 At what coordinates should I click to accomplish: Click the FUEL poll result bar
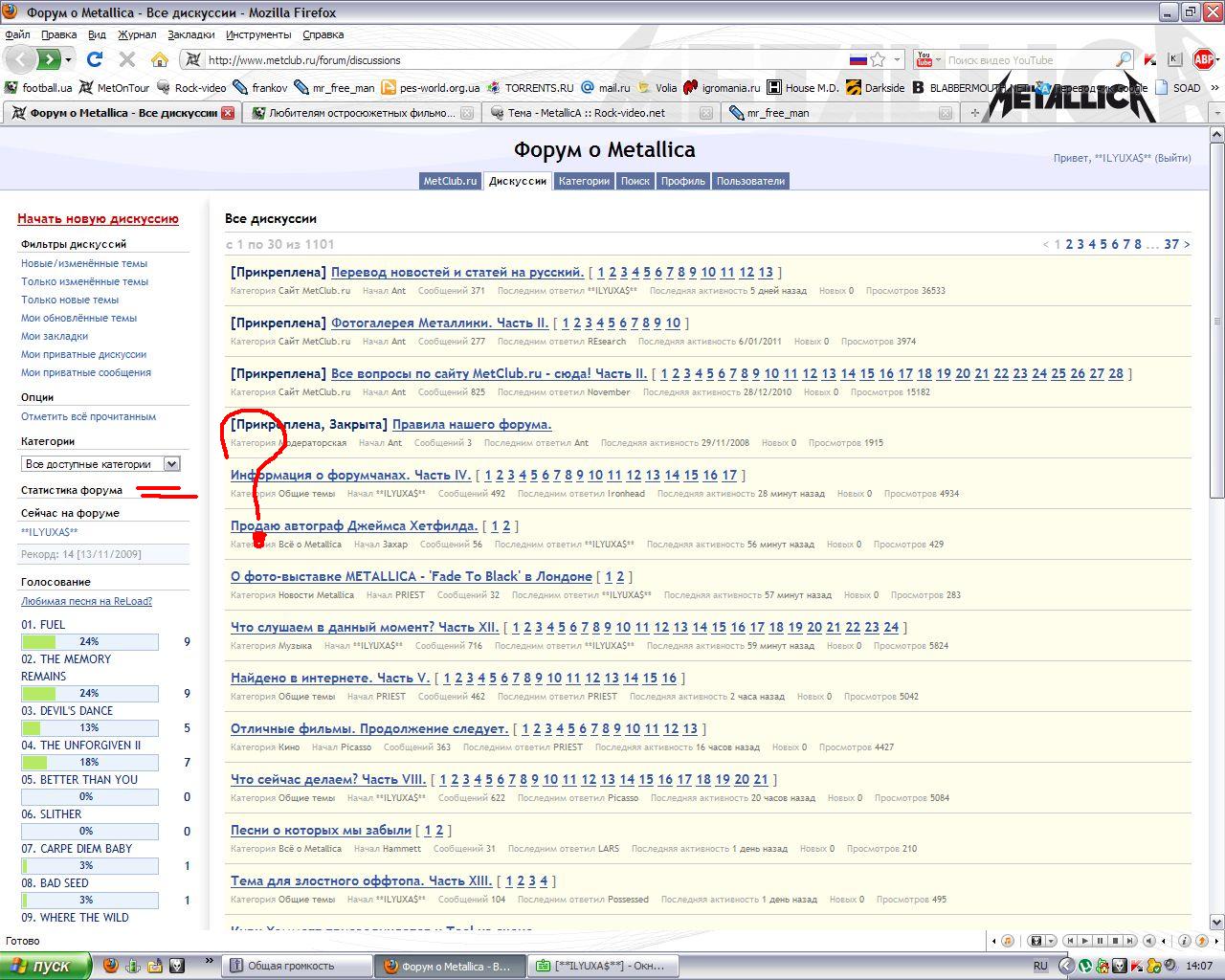89,641
